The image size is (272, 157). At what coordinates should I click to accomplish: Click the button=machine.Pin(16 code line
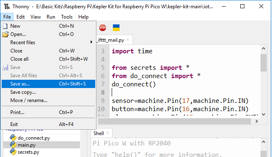tap(180, 109)
